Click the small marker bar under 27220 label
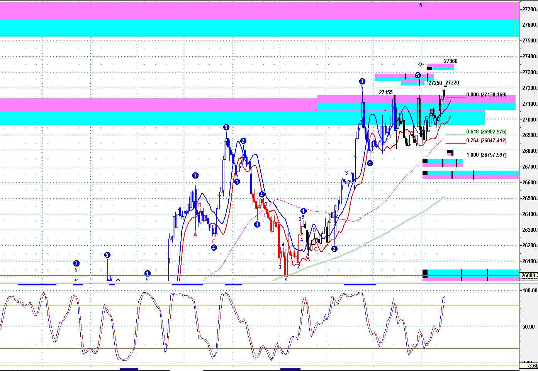This screenshot has width=538, height=371. click(x=445, y=86)
